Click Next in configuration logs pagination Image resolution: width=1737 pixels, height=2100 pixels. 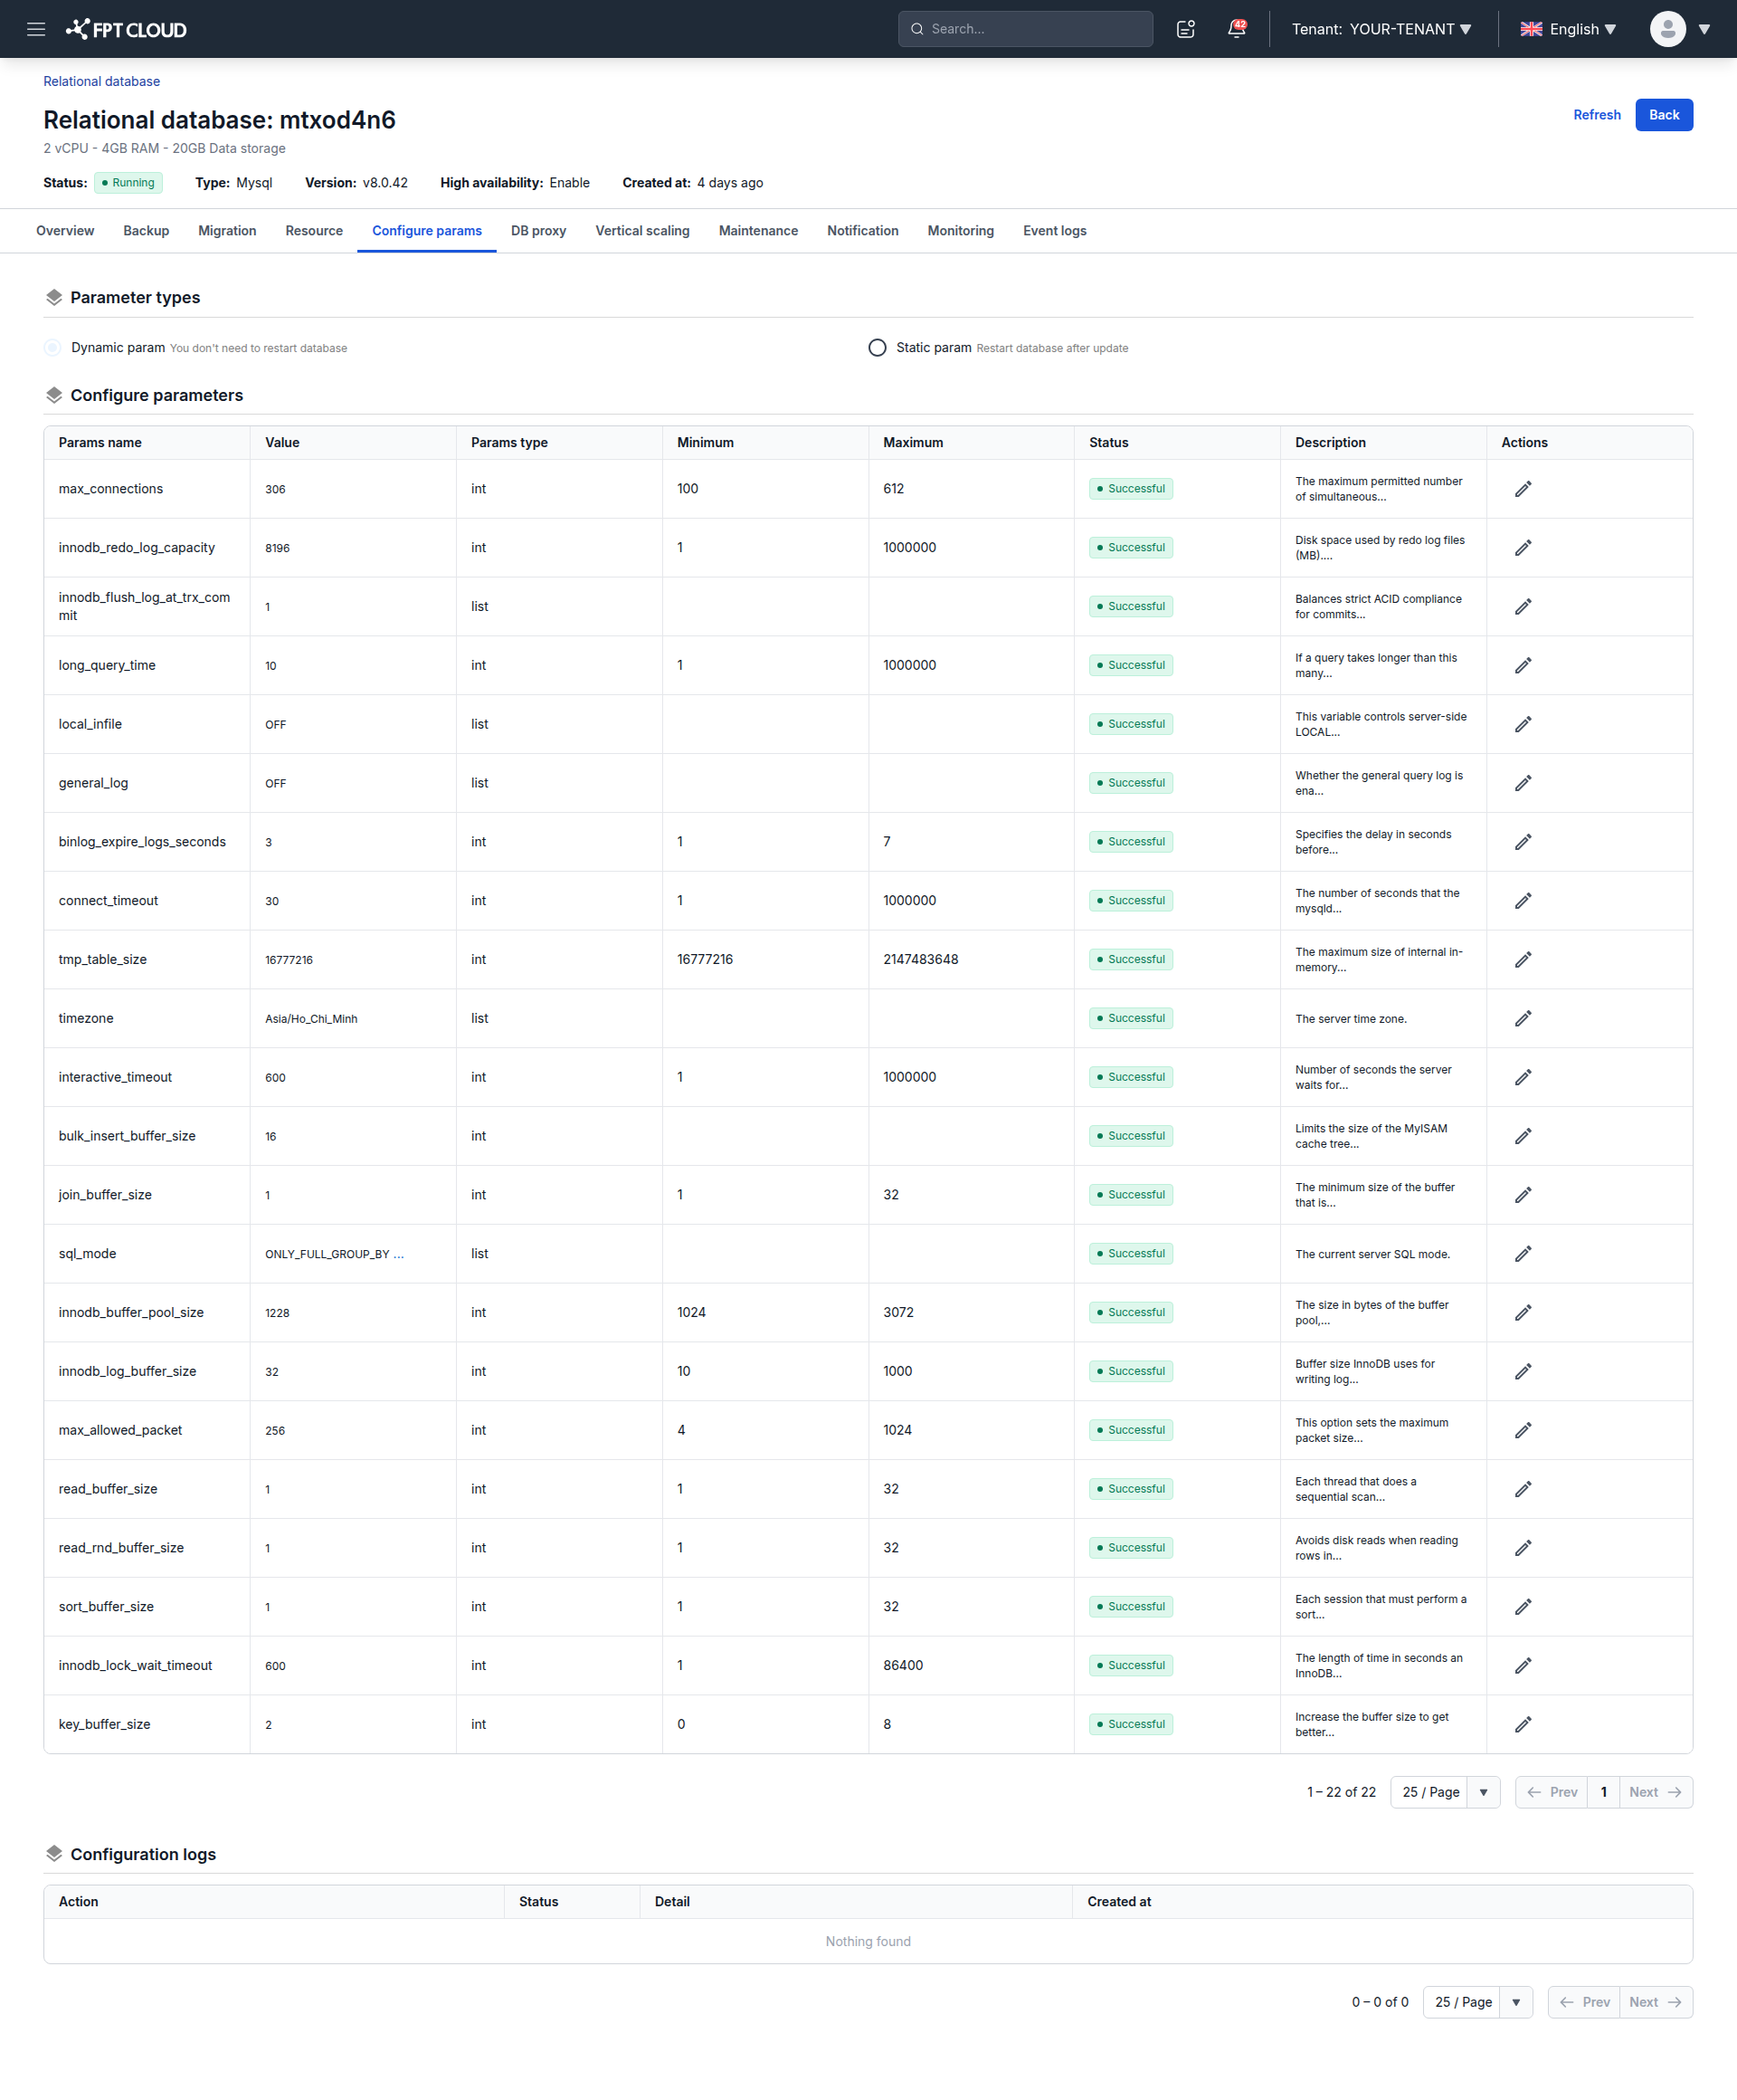click(x=1655, y=2002)
